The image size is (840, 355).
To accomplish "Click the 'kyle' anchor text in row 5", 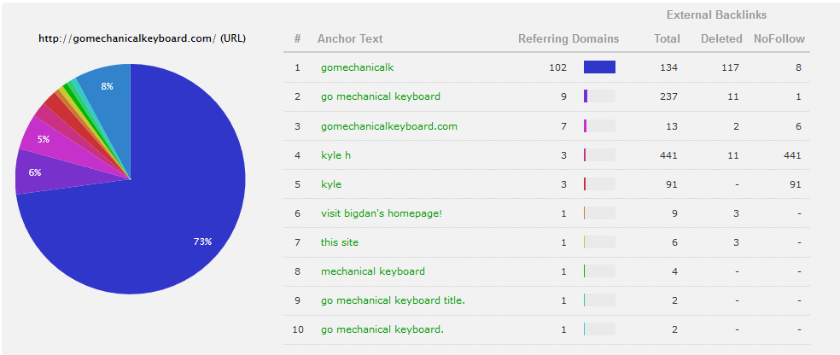I will [331, 184].
